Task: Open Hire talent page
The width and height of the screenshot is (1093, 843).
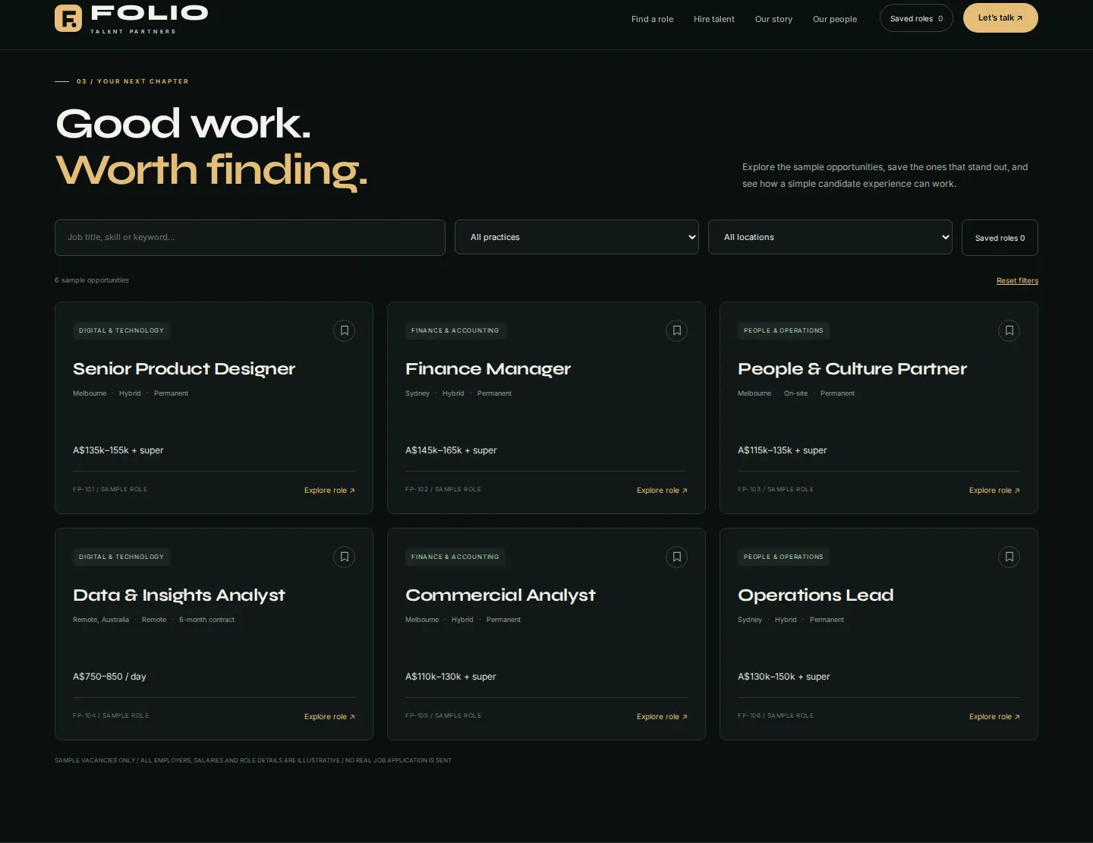Action: pos(714,19)
